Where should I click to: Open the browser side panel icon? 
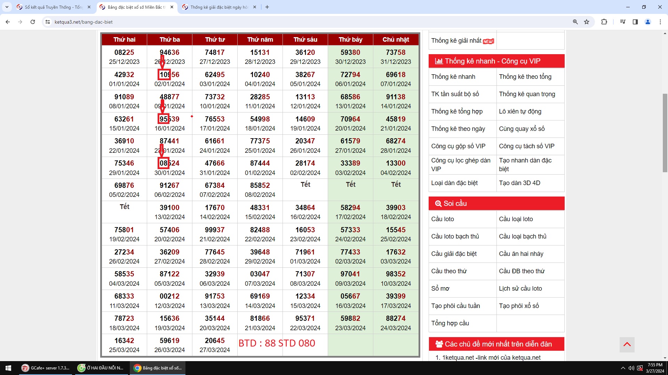(635, 22)
